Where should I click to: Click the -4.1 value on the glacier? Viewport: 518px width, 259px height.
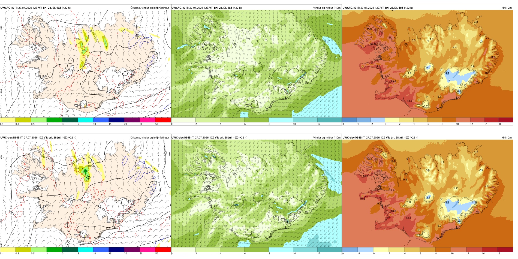click(x=447, y=73)
